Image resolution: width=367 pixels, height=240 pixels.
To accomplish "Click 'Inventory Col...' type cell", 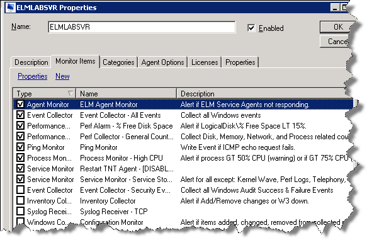I will [x=49, y=201].
